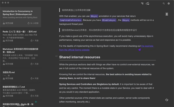Open the 消息队列.md note

[21, 75]
